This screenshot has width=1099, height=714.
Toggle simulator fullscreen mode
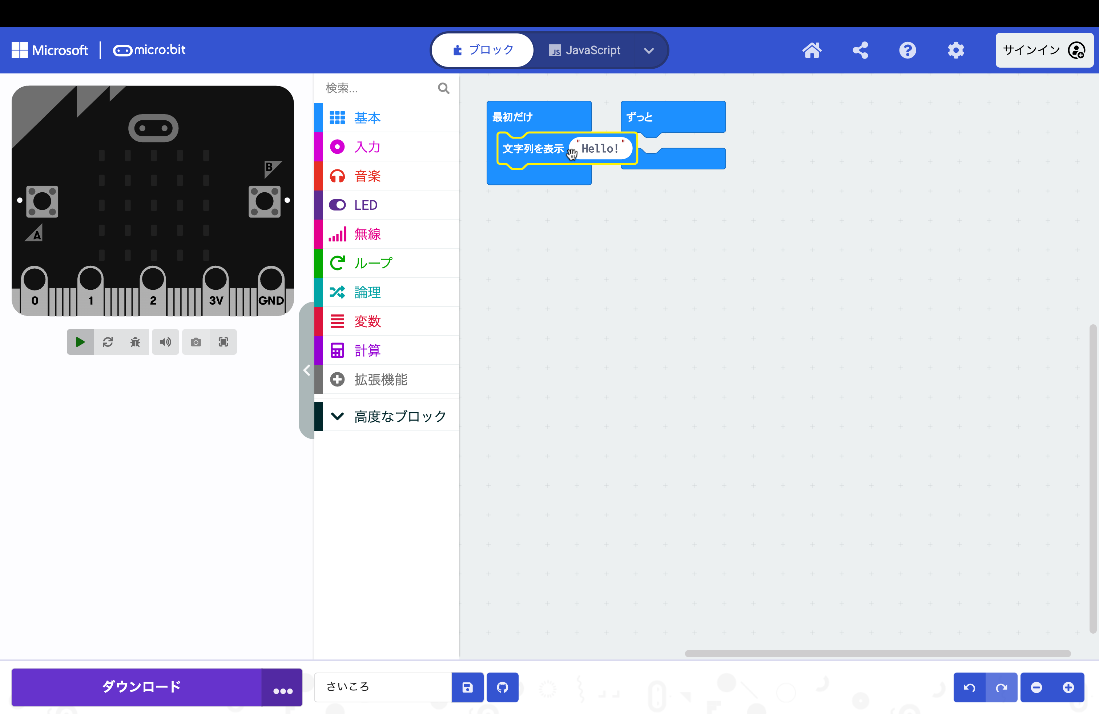tap(223, 342)
